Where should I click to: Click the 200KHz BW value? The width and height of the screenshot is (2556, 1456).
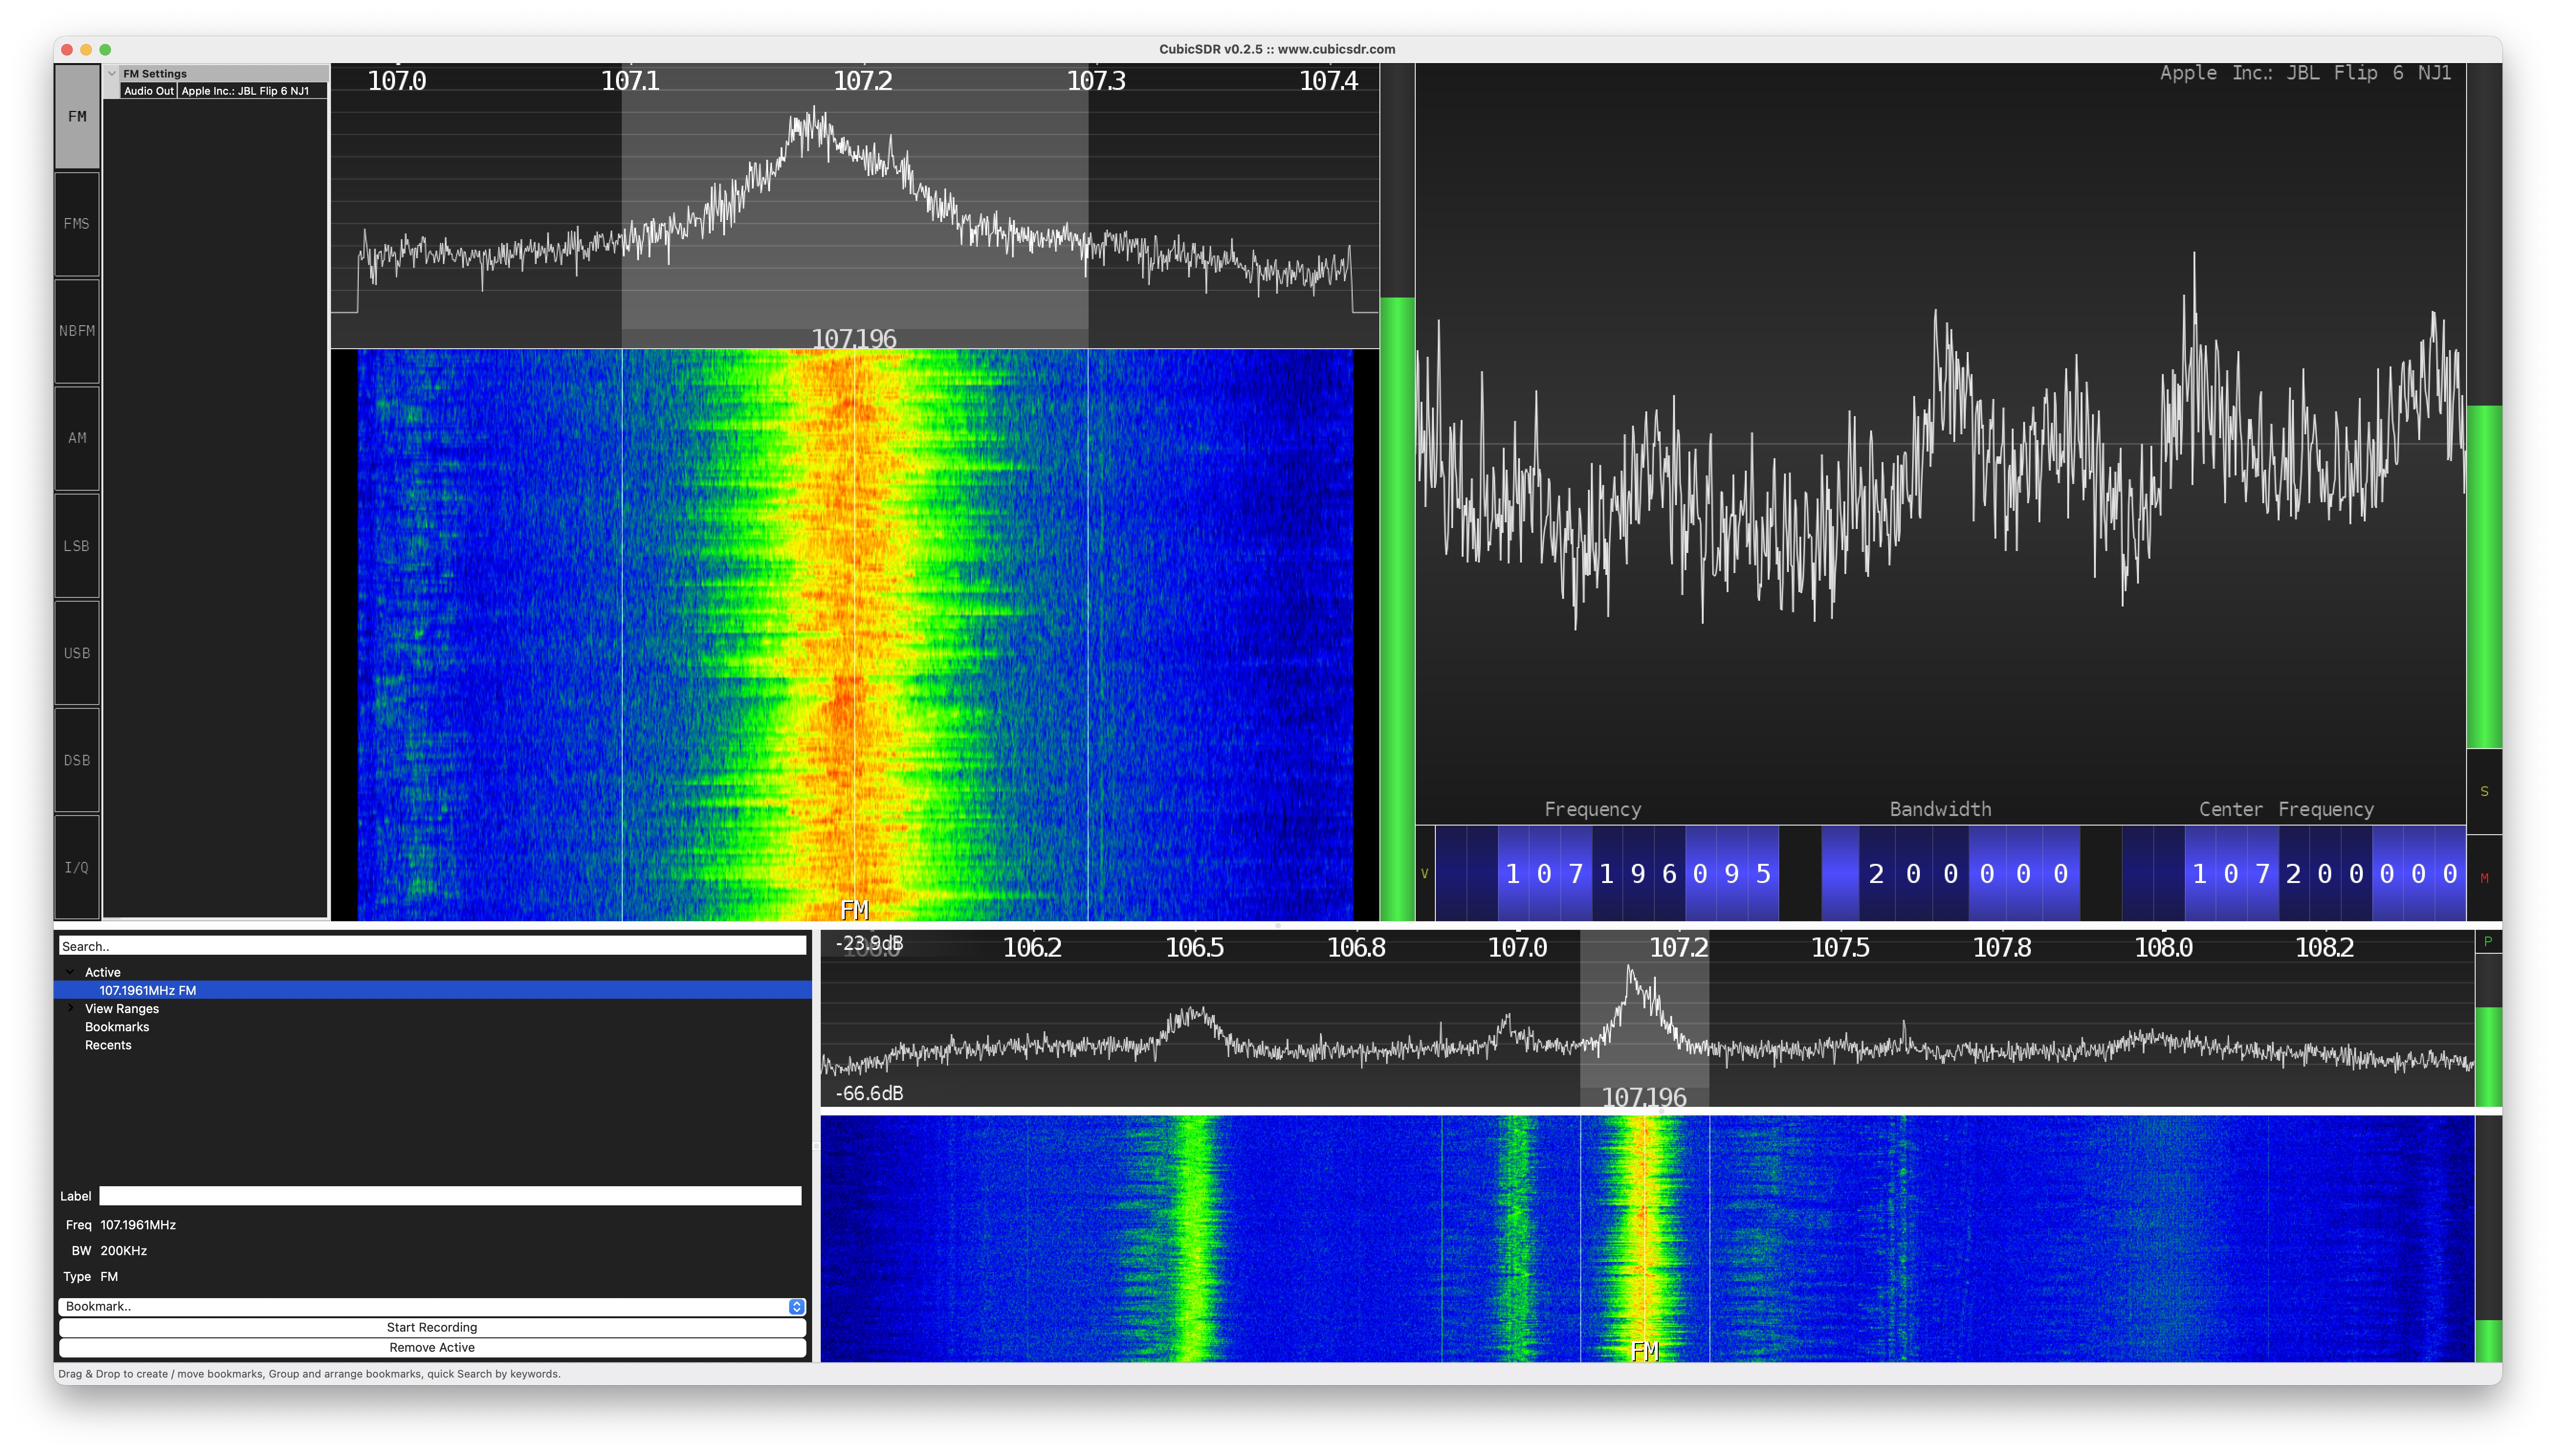click(123, 1250)
